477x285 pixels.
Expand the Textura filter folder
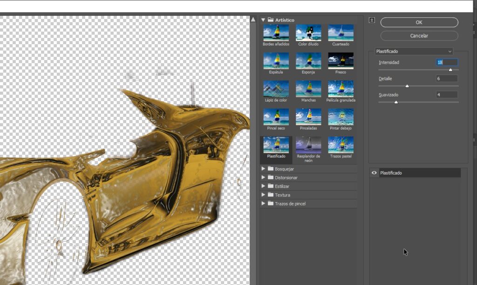pos(264,195)
